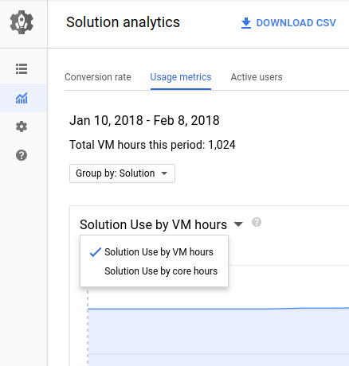Open the solutions list sidebar icon
349x366 pixels.
[22, 69]
